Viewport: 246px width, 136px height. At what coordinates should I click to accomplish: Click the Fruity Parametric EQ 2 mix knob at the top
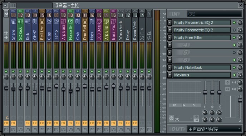click(240, 22)
